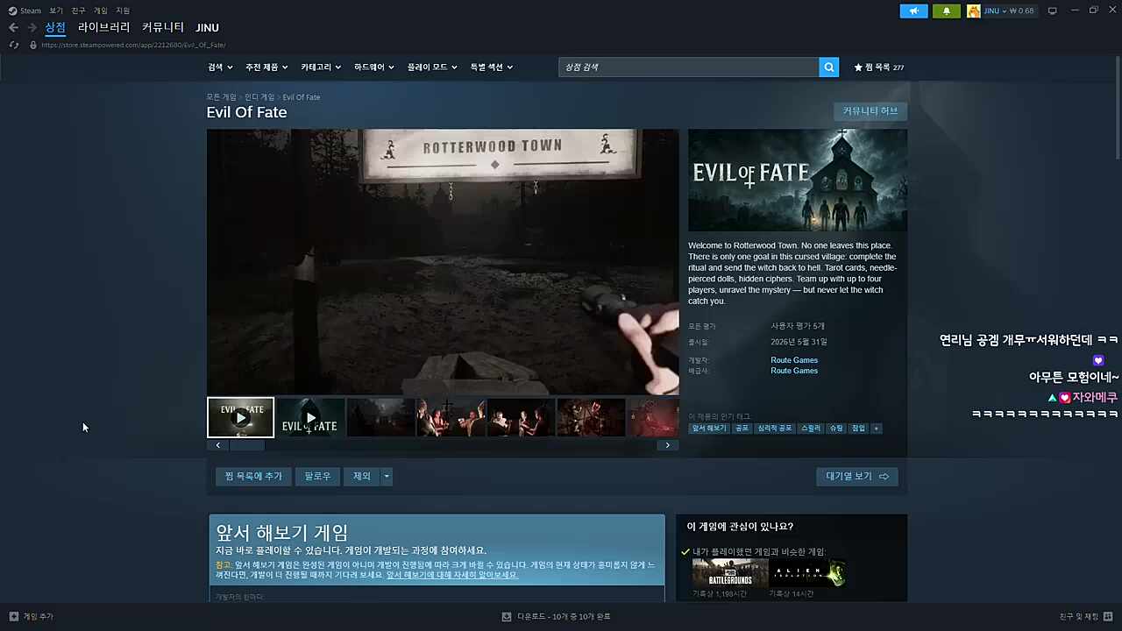Go back with the back arrow
Viewport: 1122px width, 631px height.
coord(13,28)
